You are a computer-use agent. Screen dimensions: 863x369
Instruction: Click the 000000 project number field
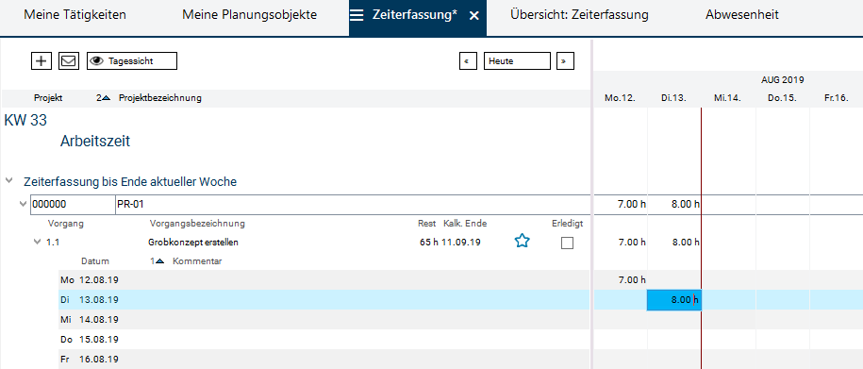tap(73, 205)
